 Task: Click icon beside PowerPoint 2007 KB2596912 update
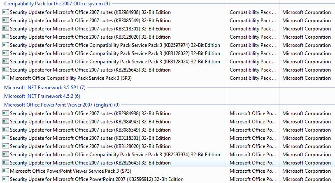6,179
